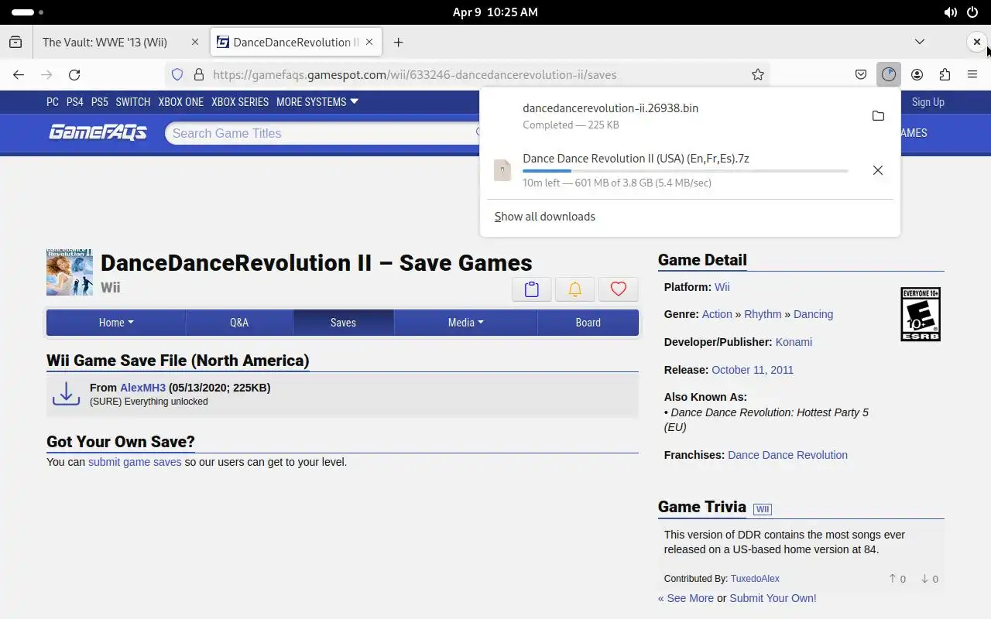The height and width of the screenshot is (619, 991).
Task: Open the Saves tab
Action: point(343,323)
